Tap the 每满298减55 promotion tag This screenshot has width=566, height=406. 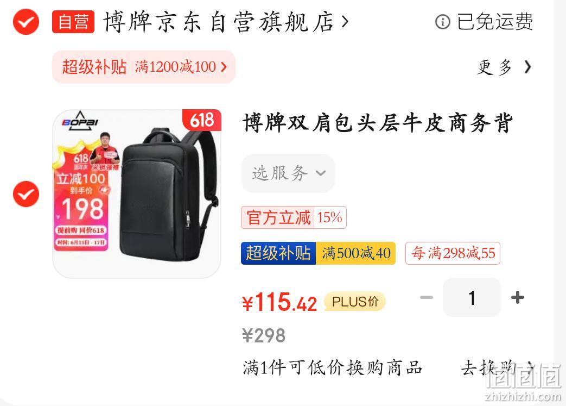pos(453,253)
